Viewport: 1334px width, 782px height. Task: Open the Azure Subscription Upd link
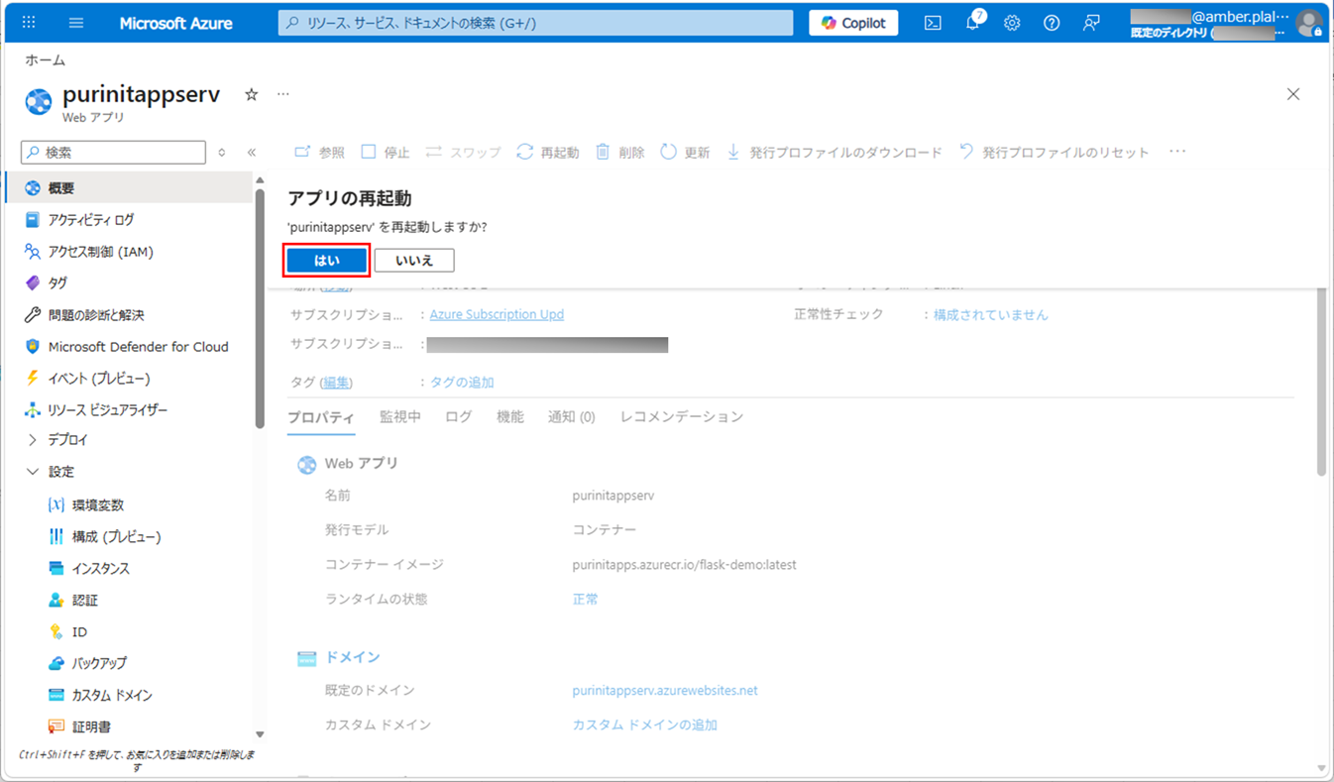[497, 314]
